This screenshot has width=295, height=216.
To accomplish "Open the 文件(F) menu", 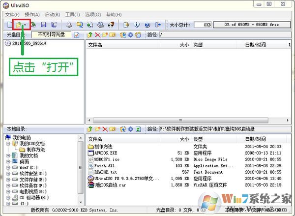I will [12, 15].
